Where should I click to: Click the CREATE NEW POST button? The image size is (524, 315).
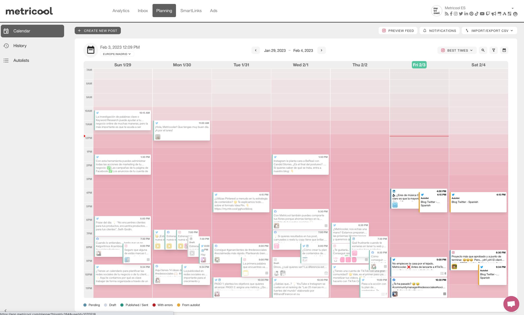(98, 31)
